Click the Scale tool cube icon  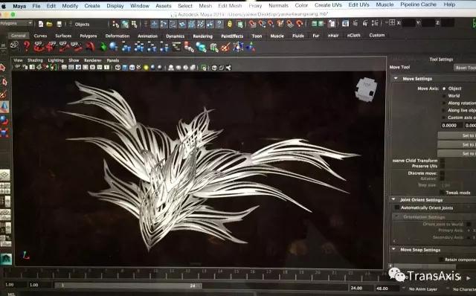[x=4, y=132]
